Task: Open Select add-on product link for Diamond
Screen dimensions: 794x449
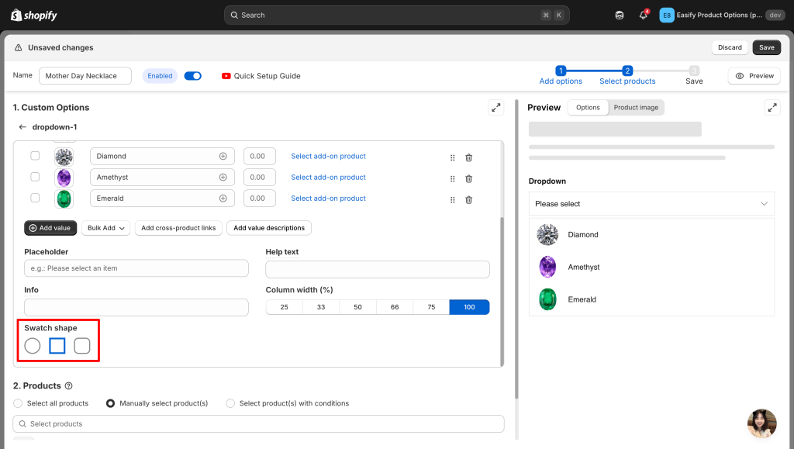Action: tap(328, 157)
